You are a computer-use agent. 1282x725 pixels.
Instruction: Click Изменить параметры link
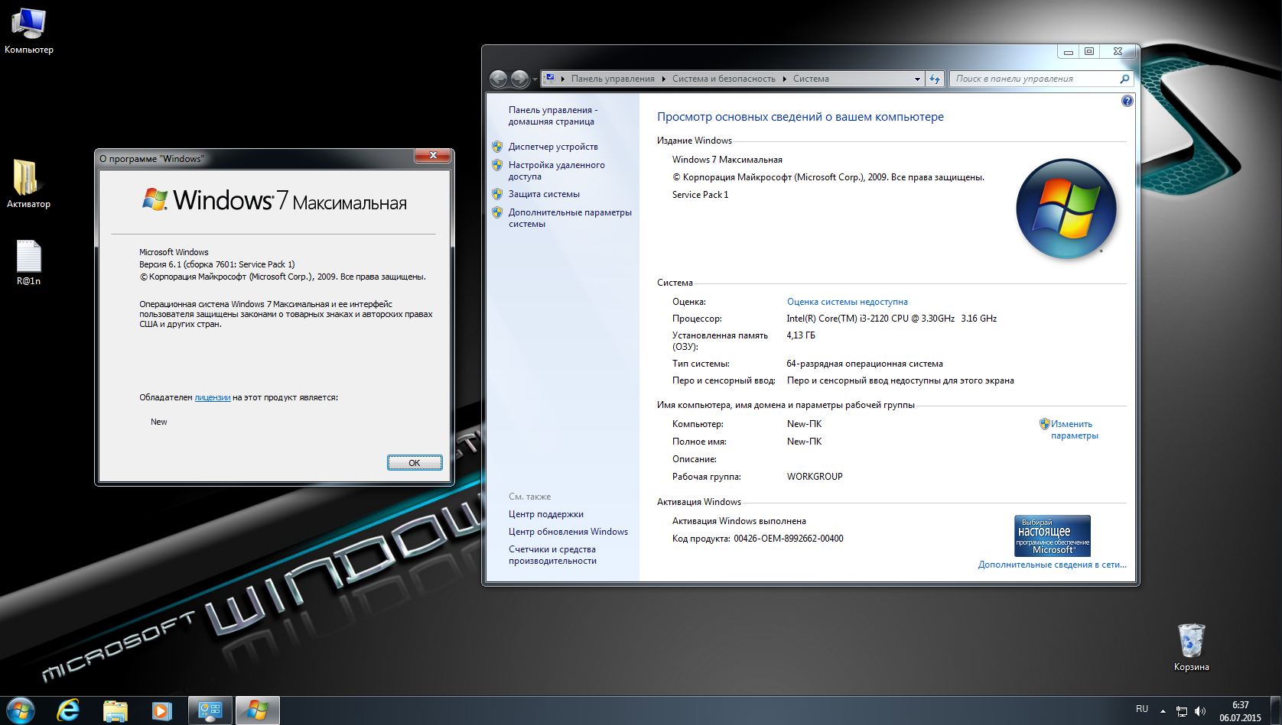click(x=1074, y=429)
